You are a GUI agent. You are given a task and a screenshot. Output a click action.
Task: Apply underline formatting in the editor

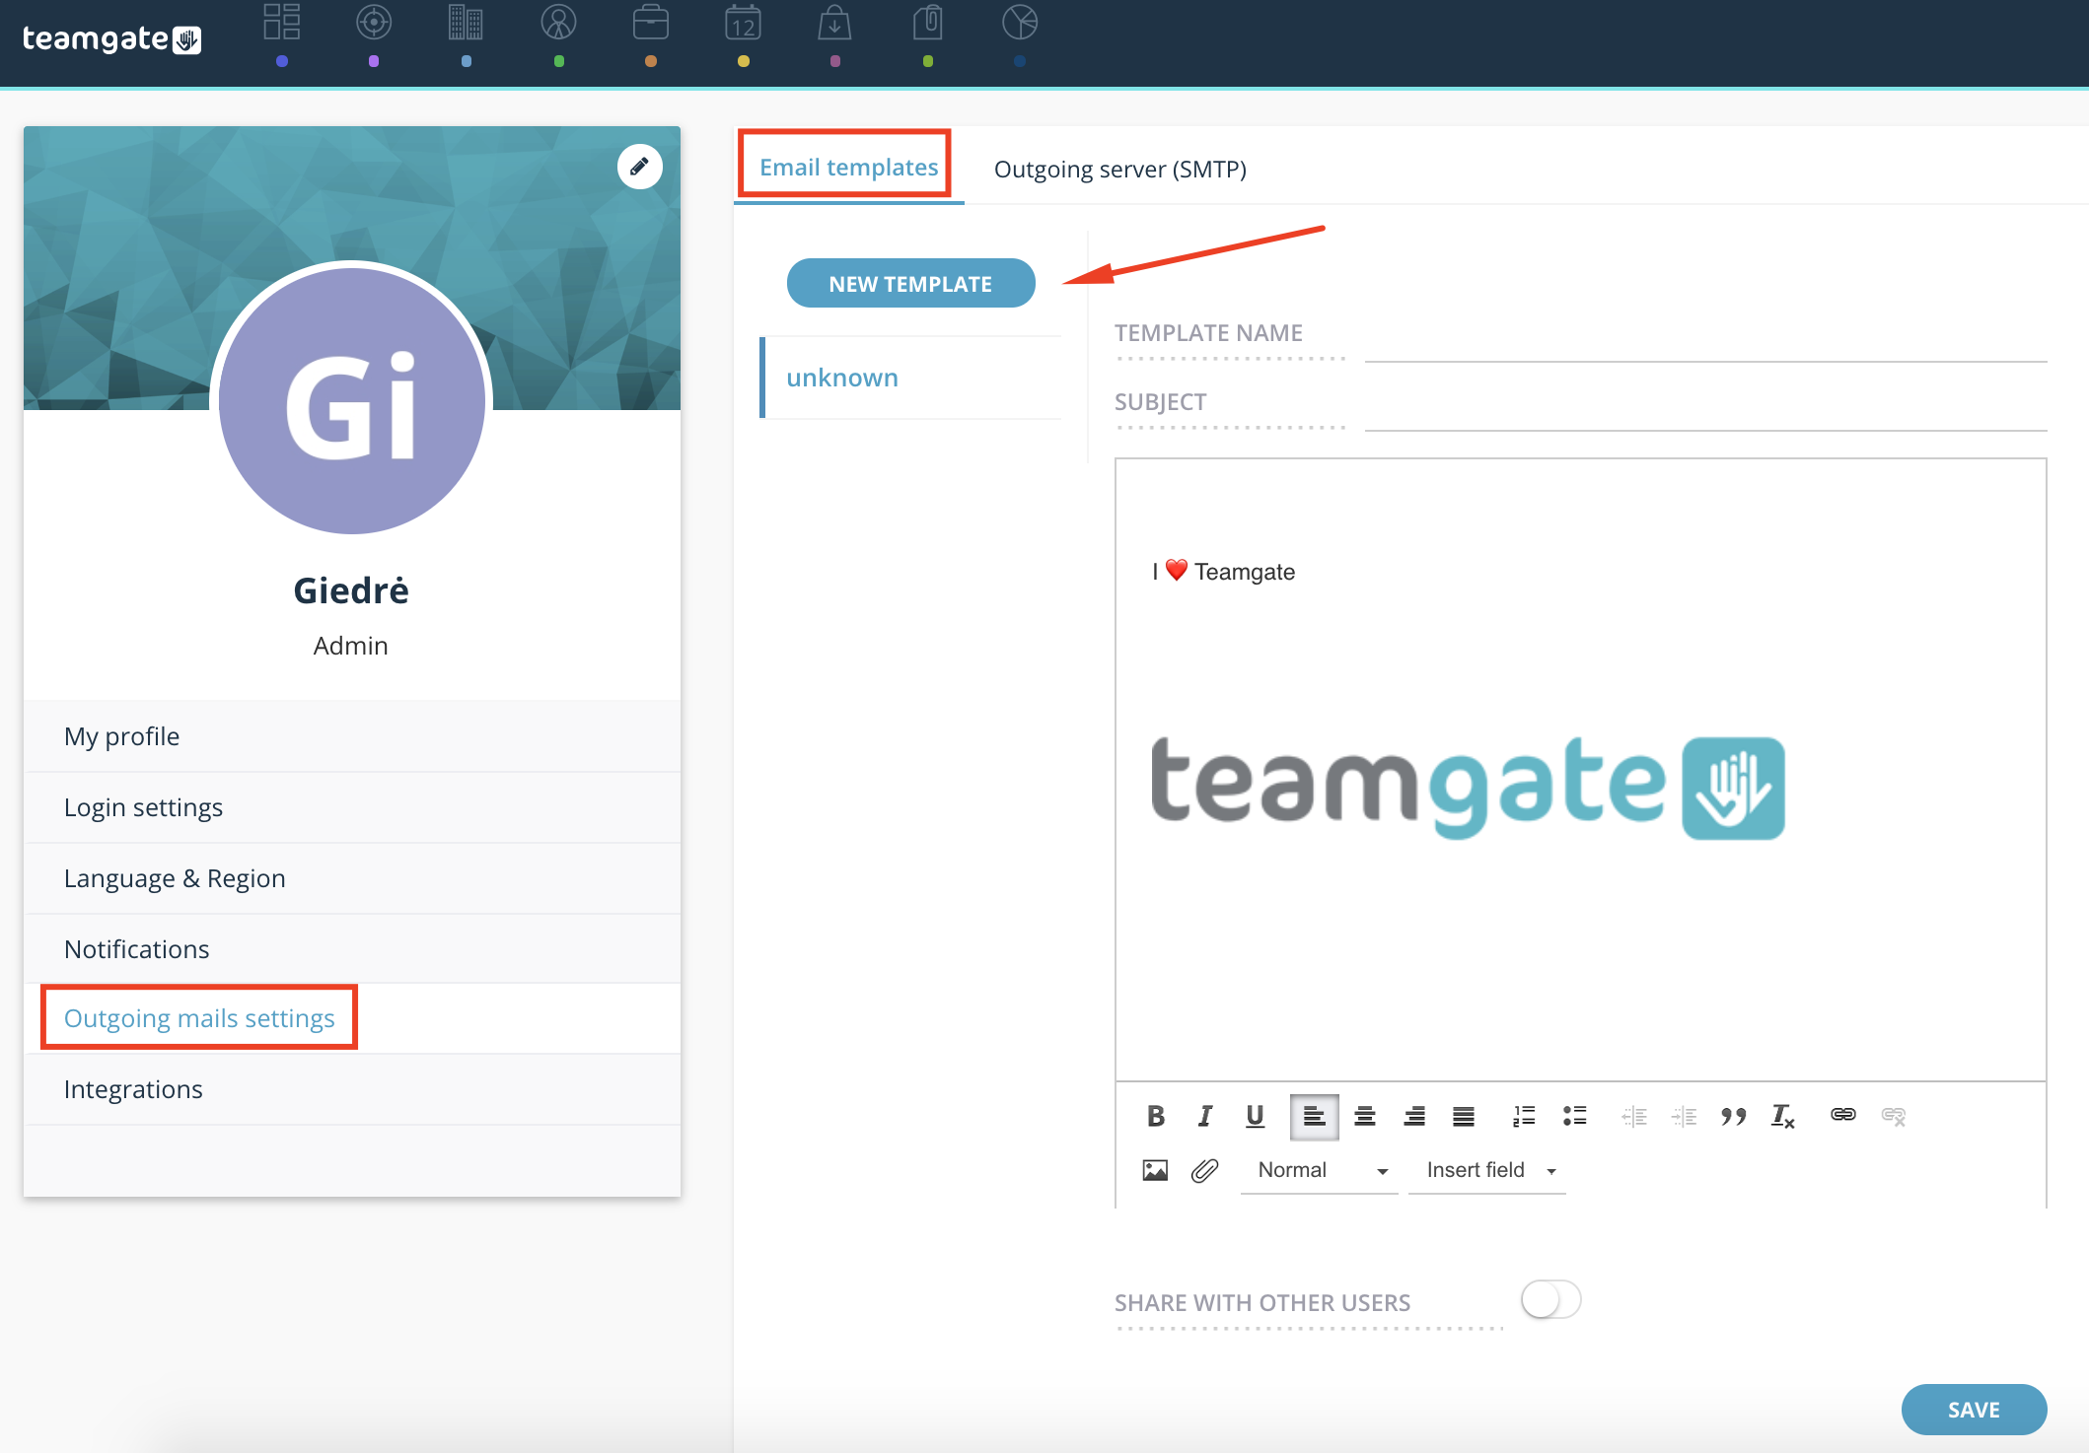pyautogui.click(x=1255, y=1116)
